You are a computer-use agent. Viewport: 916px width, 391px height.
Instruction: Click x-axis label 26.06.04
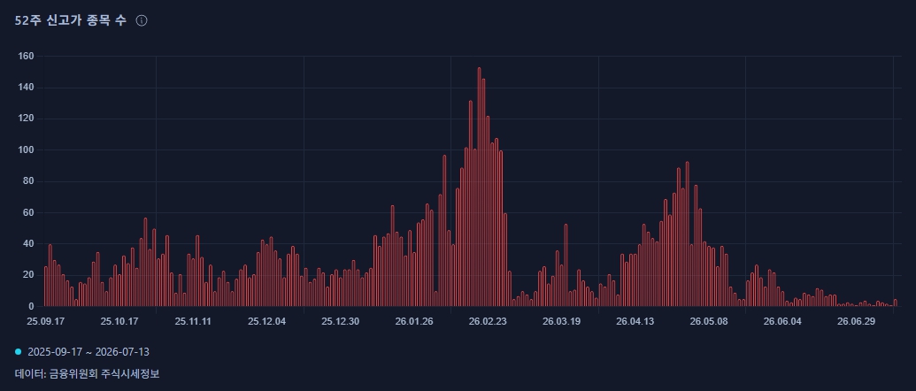tap(782, 321)
